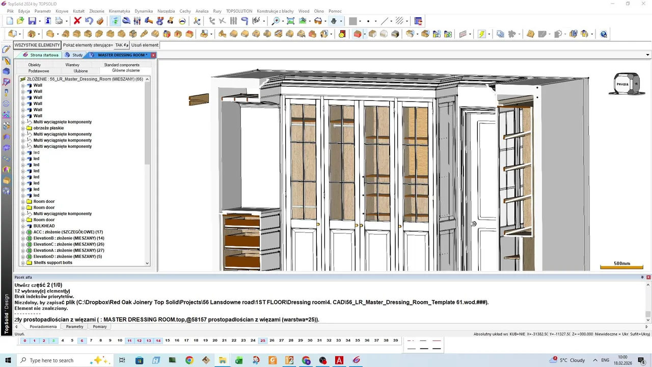Toggle 'Pokaż elementy sterujące' TAK switch
Viewport: 652px width, 367px height.
click(x=121, y=45)
